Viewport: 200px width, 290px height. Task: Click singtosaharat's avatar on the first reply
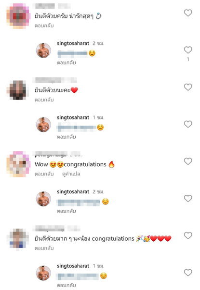(x=43, y=50)
